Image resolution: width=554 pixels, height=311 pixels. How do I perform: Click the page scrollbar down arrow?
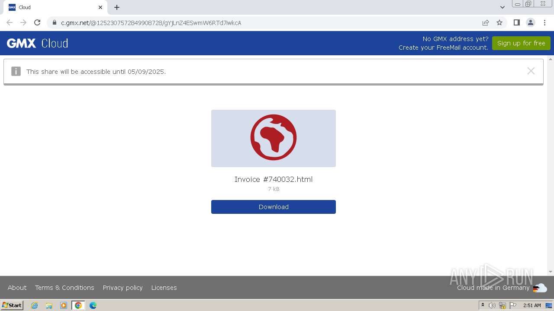pos(551,272)
